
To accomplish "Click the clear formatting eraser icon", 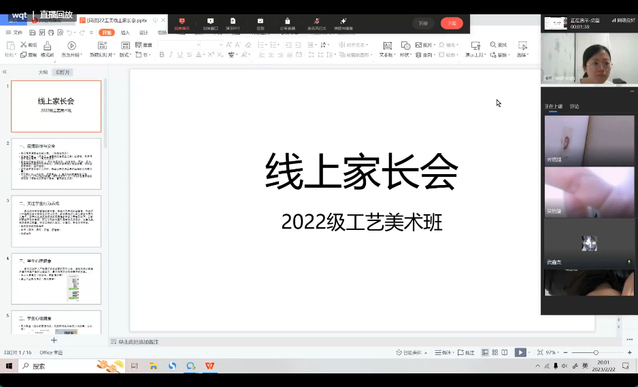I will (248, 45).
